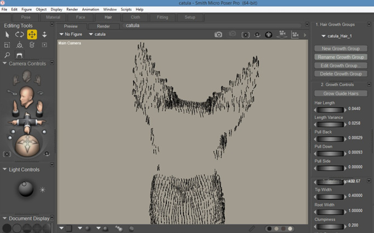Click the Hair Length slider
Viewport: 374px width, 233px height.
tap(330, 109)
